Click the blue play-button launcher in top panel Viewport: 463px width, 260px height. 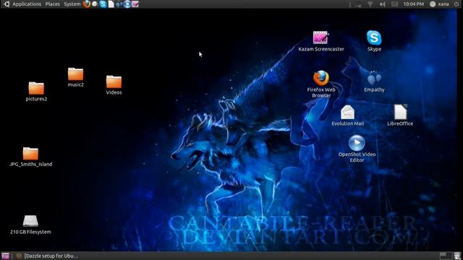(x=127, y=4)
